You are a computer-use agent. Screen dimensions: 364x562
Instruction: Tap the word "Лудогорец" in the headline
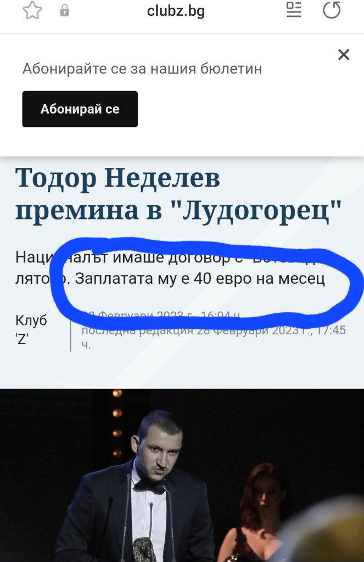(256, 210)
